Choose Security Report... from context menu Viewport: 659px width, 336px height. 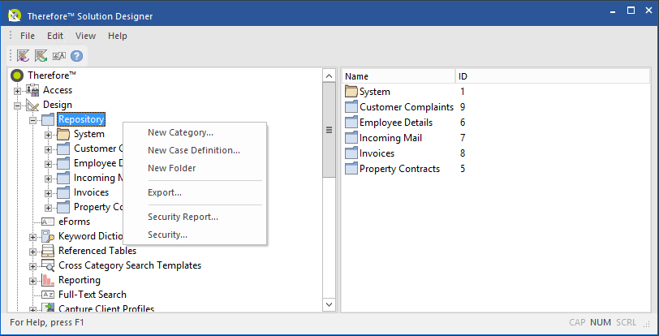[x=195, y=217]
